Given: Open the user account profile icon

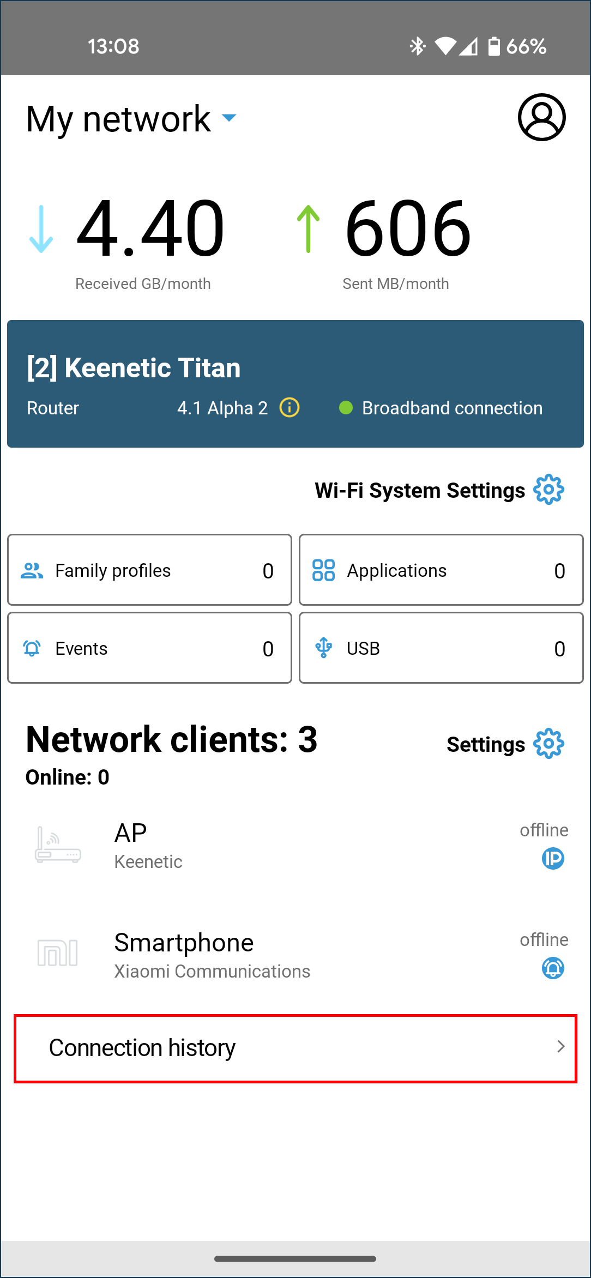Looking at the screenshot, I should coord(541,117).
